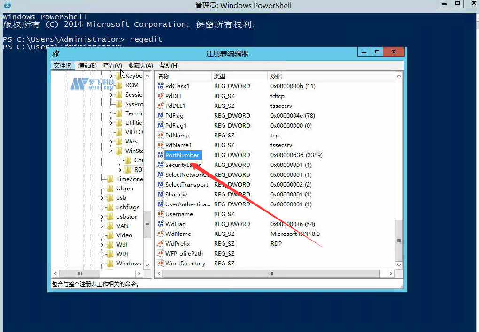Select the PortNumber REG_DWORD value icon
This screenshot has height=332, width=479.
(161, 155)
